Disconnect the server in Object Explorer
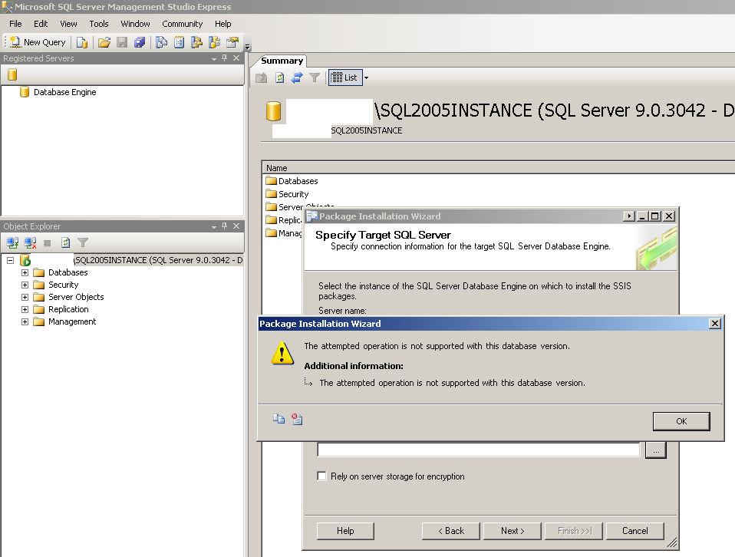 point(29,242)
